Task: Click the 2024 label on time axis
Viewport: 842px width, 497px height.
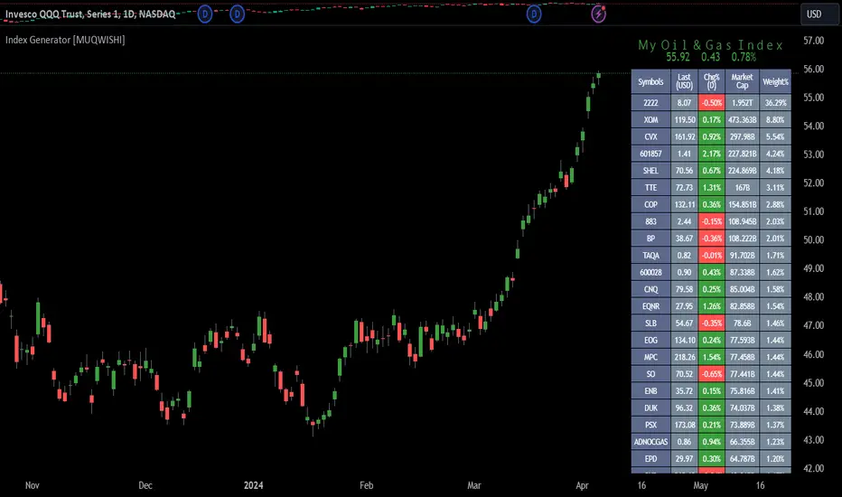Action: coord(254,485)
